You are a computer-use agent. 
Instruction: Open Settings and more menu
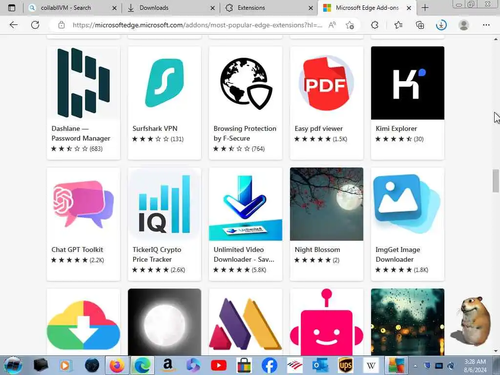(x=486, y=25)
